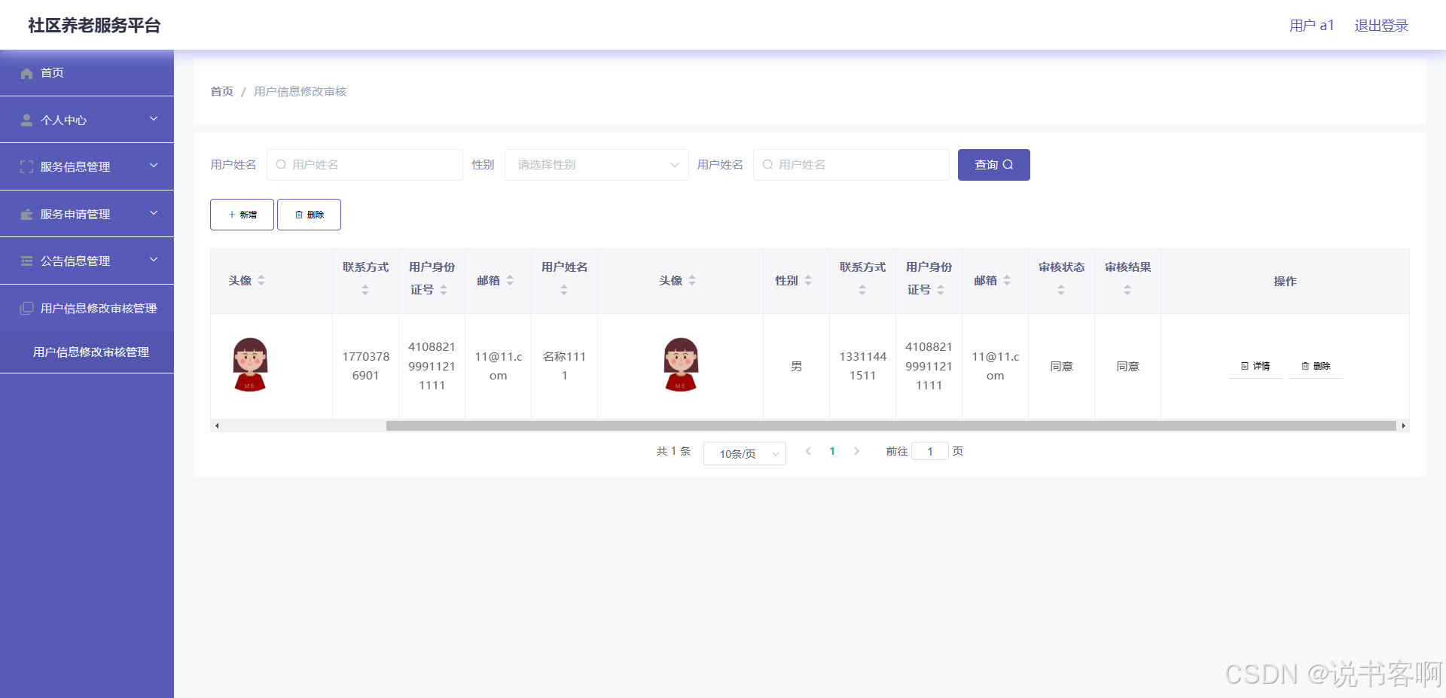Click the 社区养老服务平台 title
Viewport: 1446px width, 698px height.
pos(94,26)
